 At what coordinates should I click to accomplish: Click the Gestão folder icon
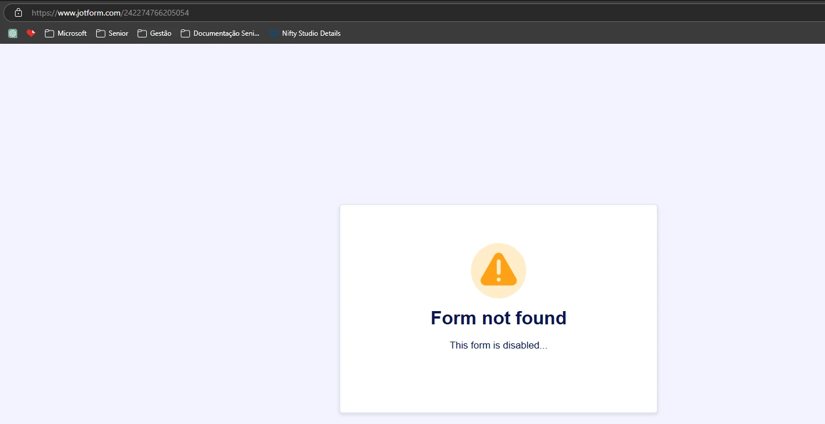(141, 33)
